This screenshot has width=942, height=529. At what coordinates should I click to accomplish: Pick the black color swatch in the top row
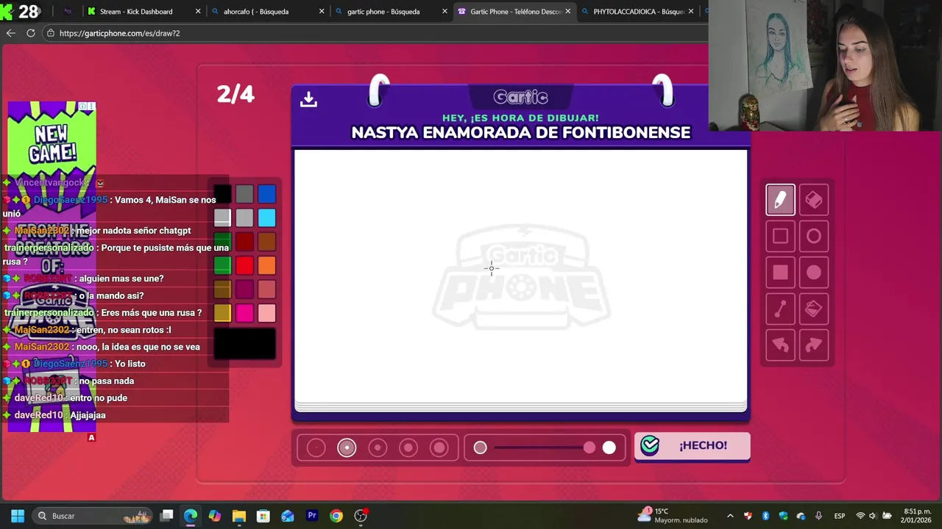click(x=222, y=194)
